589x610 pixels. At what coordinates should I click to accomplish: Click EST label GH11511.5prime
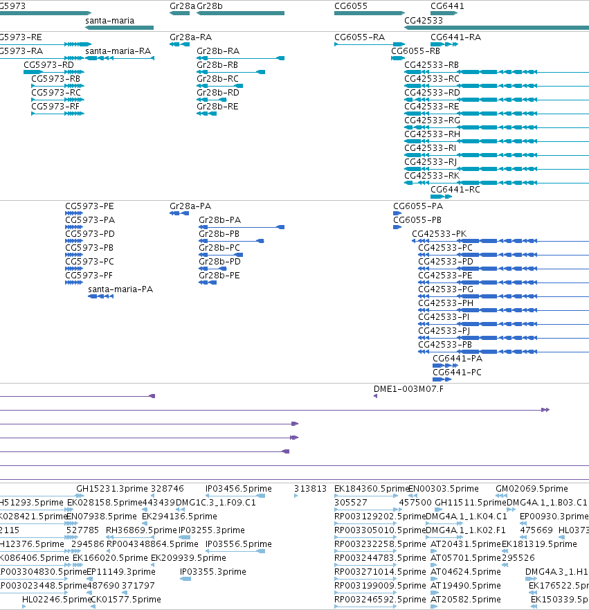click(471, 503)
